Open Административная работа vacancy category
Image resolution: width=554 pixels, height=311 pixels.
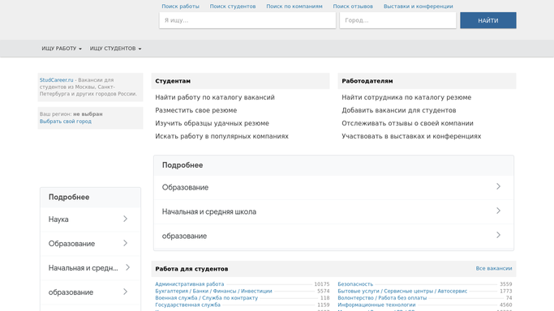pyautogui.click(x=189, y=284)
